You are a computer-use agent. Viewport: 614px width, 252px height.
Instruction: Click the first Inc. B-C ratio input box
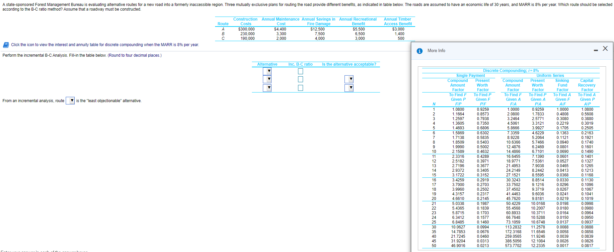click(x=300, y=71)
